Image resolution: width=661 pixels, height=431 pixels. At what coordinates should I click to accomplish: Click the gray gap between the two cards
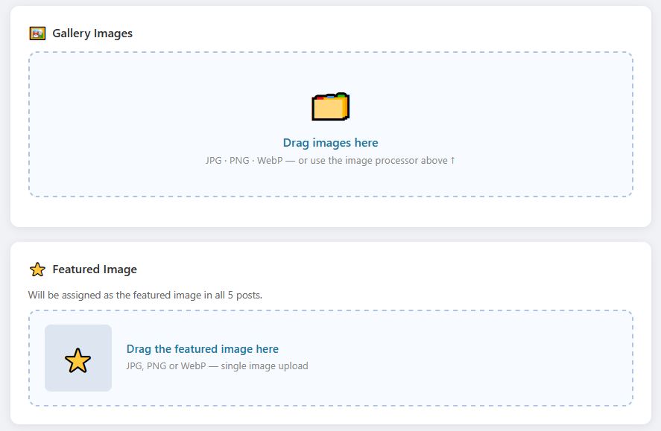(330, 234)
